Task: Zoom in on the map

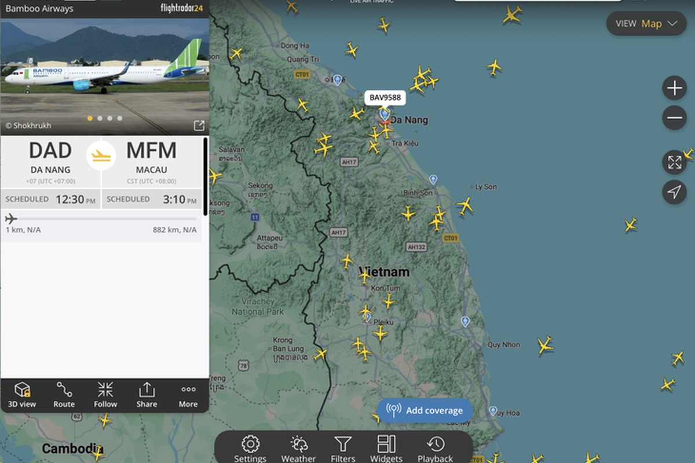Action: (x=675, y=89)
